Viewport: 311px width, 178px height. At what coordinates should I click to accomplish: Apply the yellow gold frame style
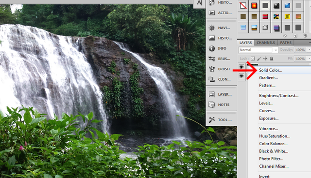[287, 16]
